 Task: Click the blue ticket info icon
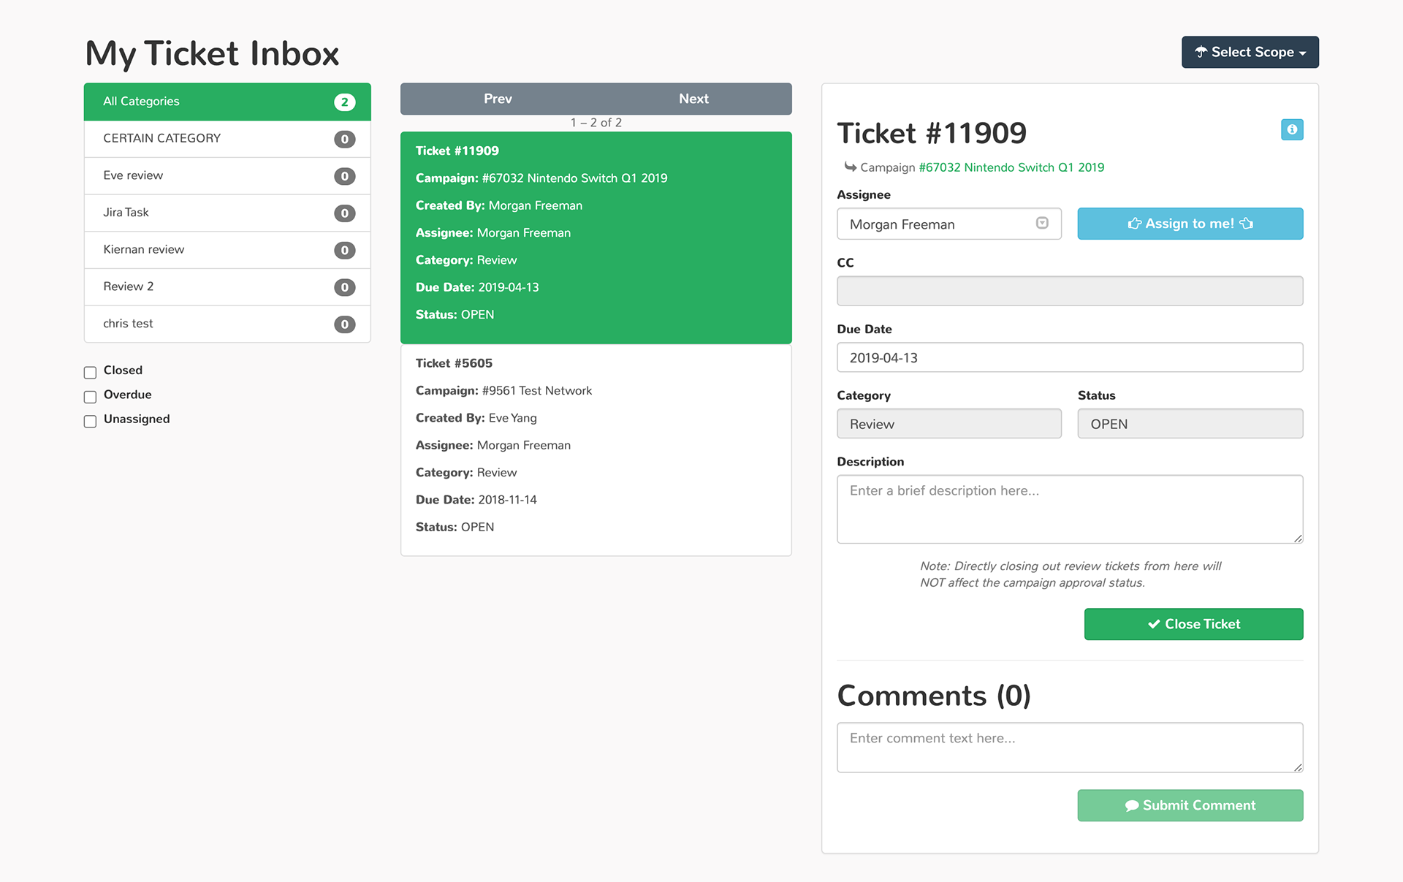[1291, 129]
